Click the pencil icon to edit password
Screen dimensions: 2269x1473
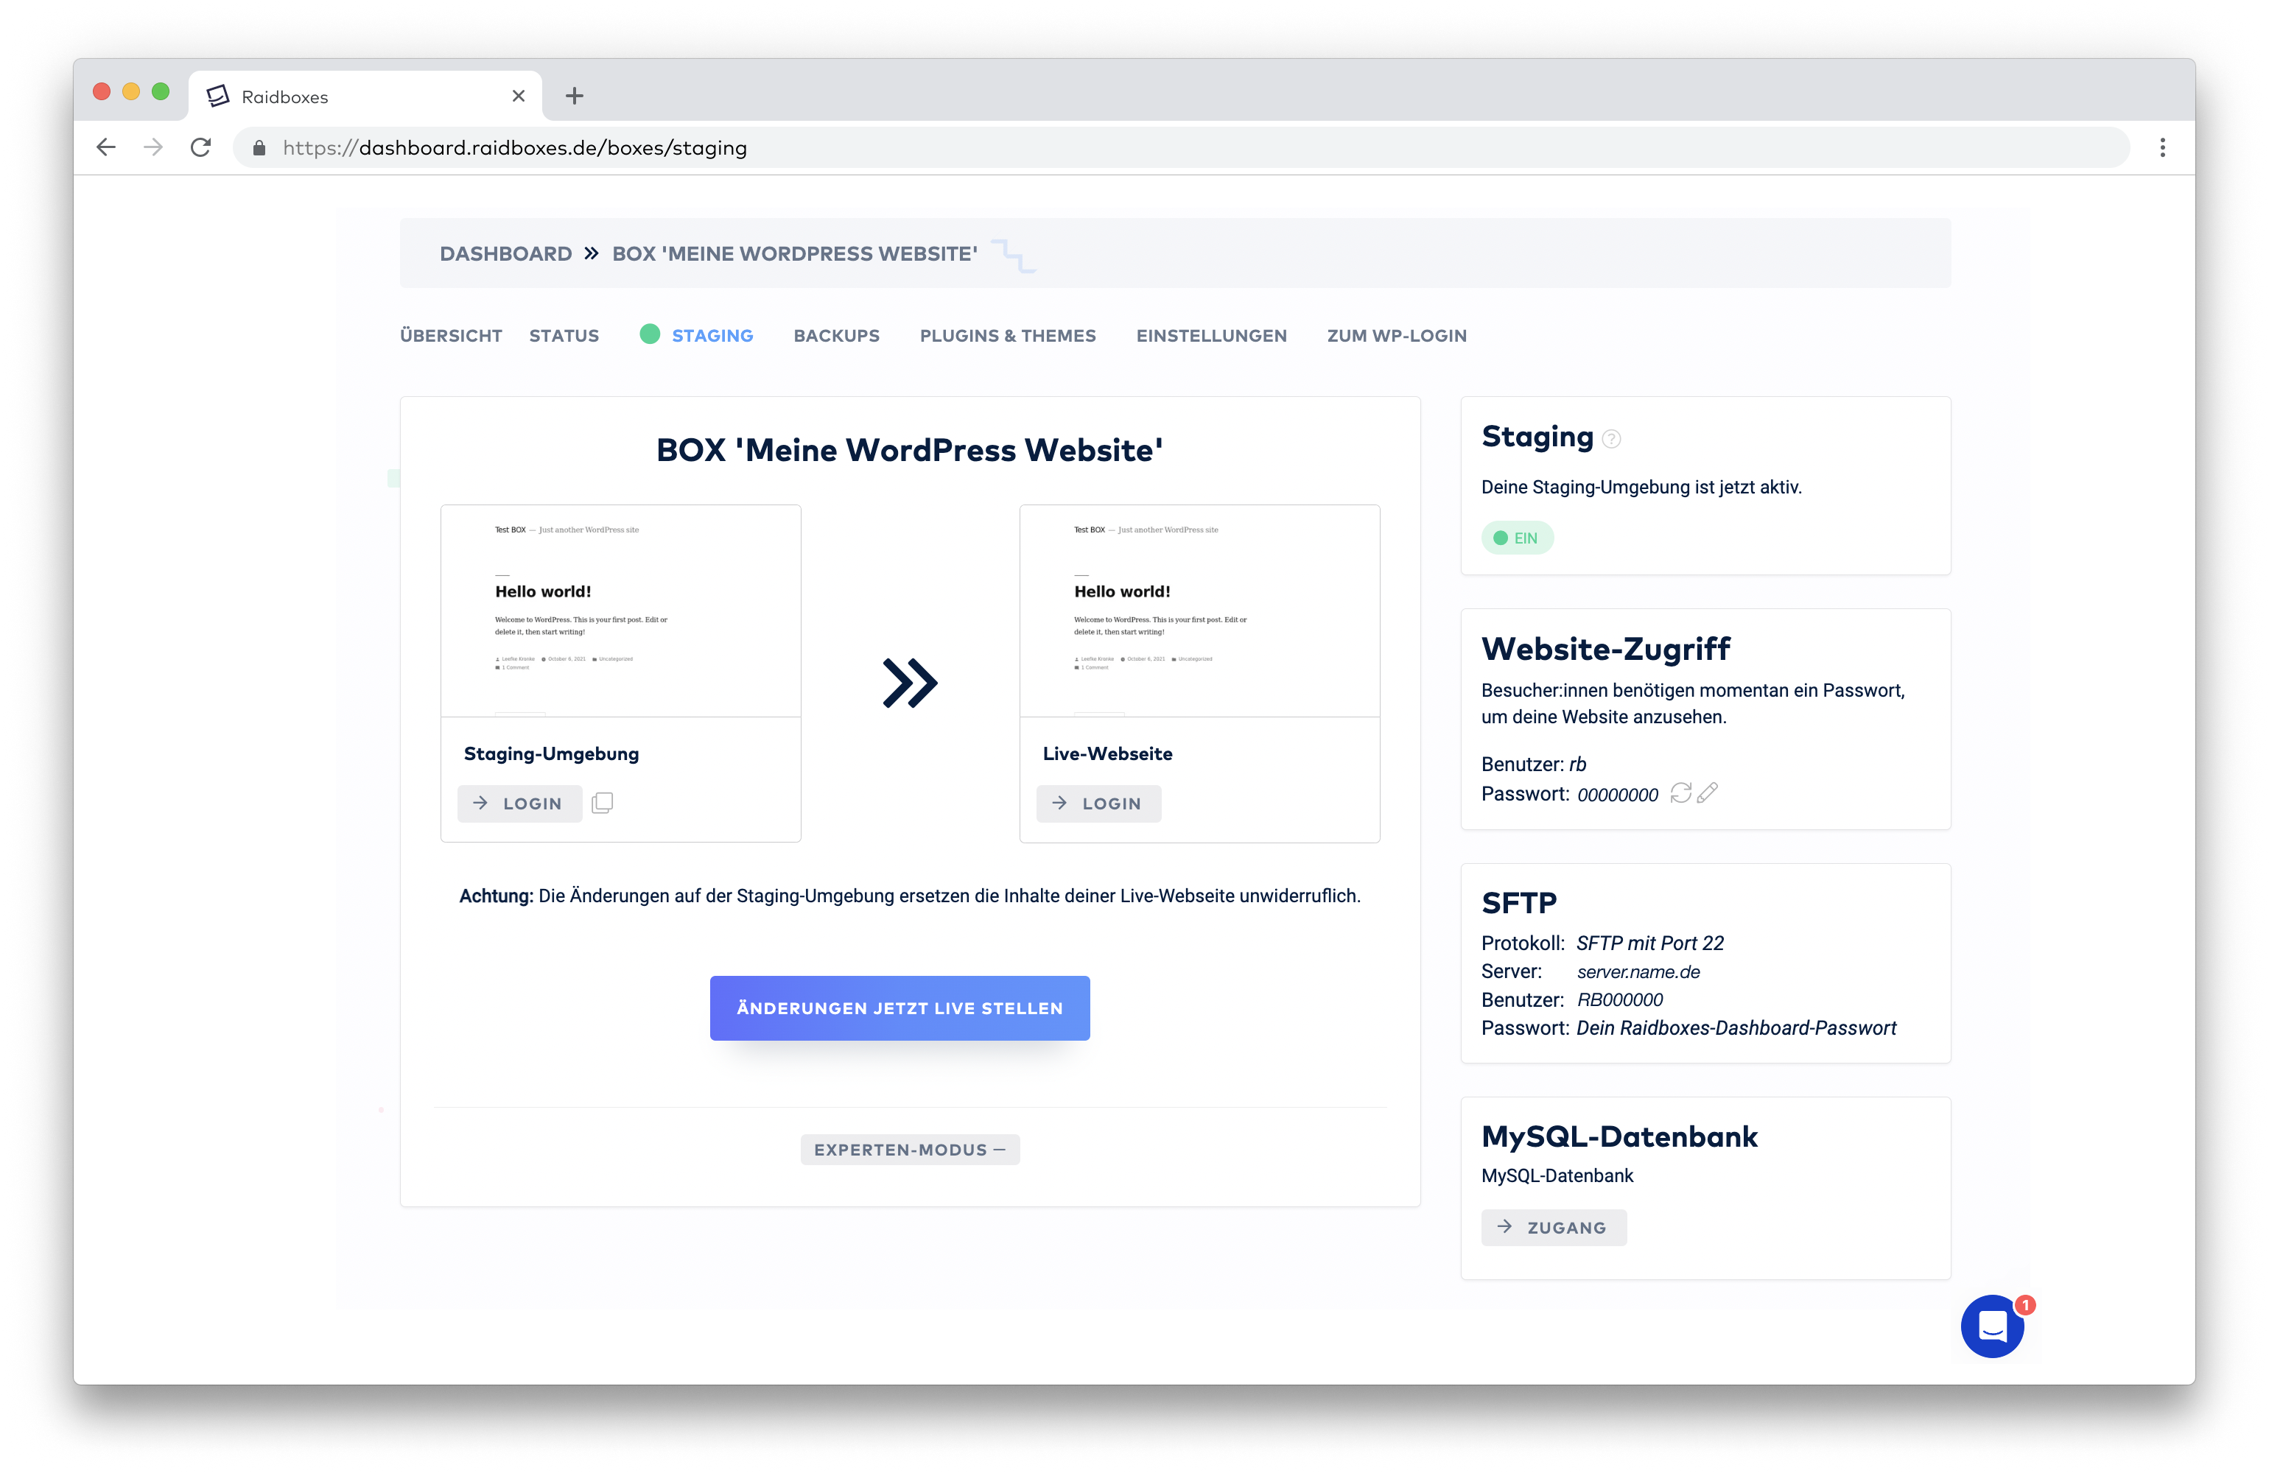[x=1708, y=793]
